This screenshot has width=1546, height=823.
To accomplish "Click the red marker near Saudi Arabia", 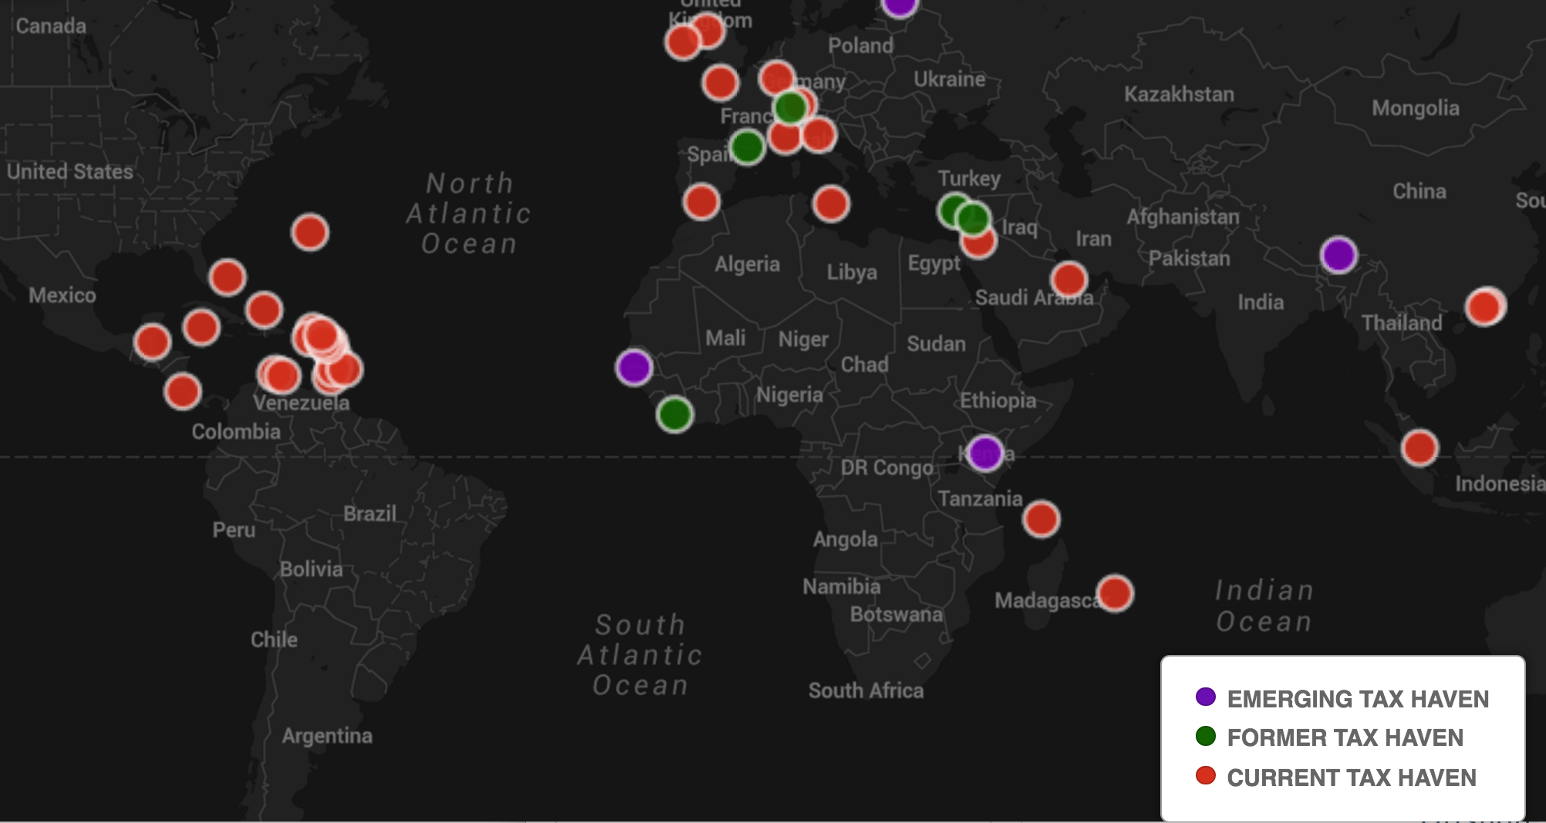I will (x=1068, y=277).
